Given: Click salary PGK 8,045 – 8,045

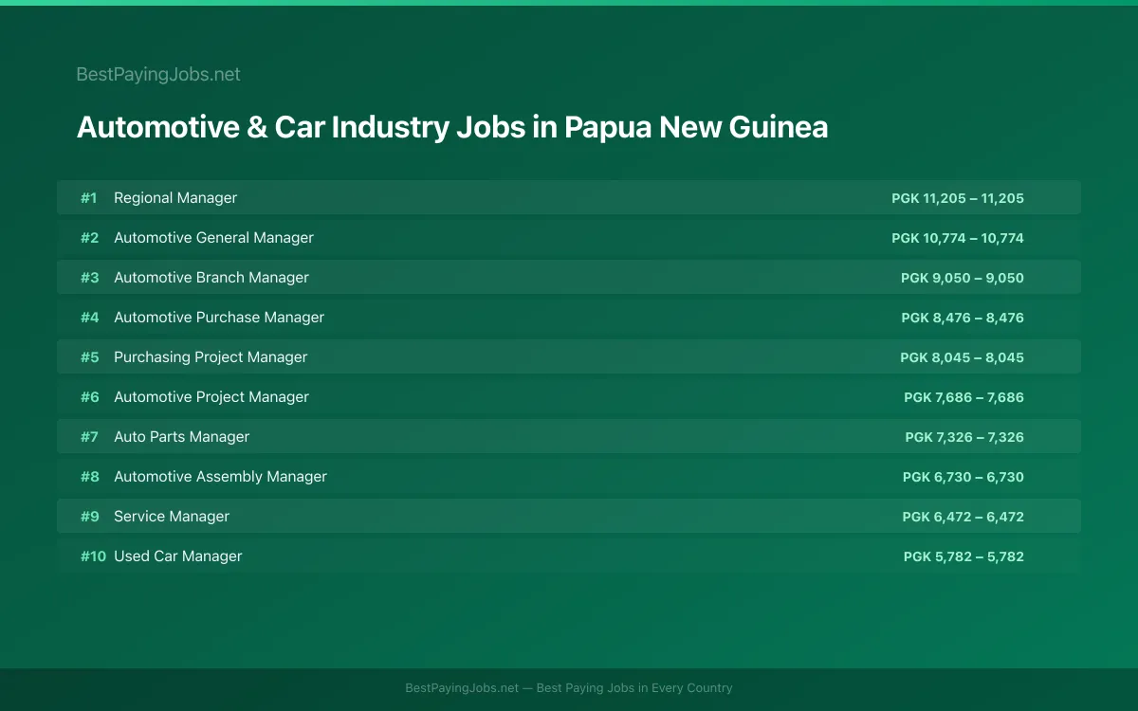Looking at the screenshot, I should [x=963, y=357].
